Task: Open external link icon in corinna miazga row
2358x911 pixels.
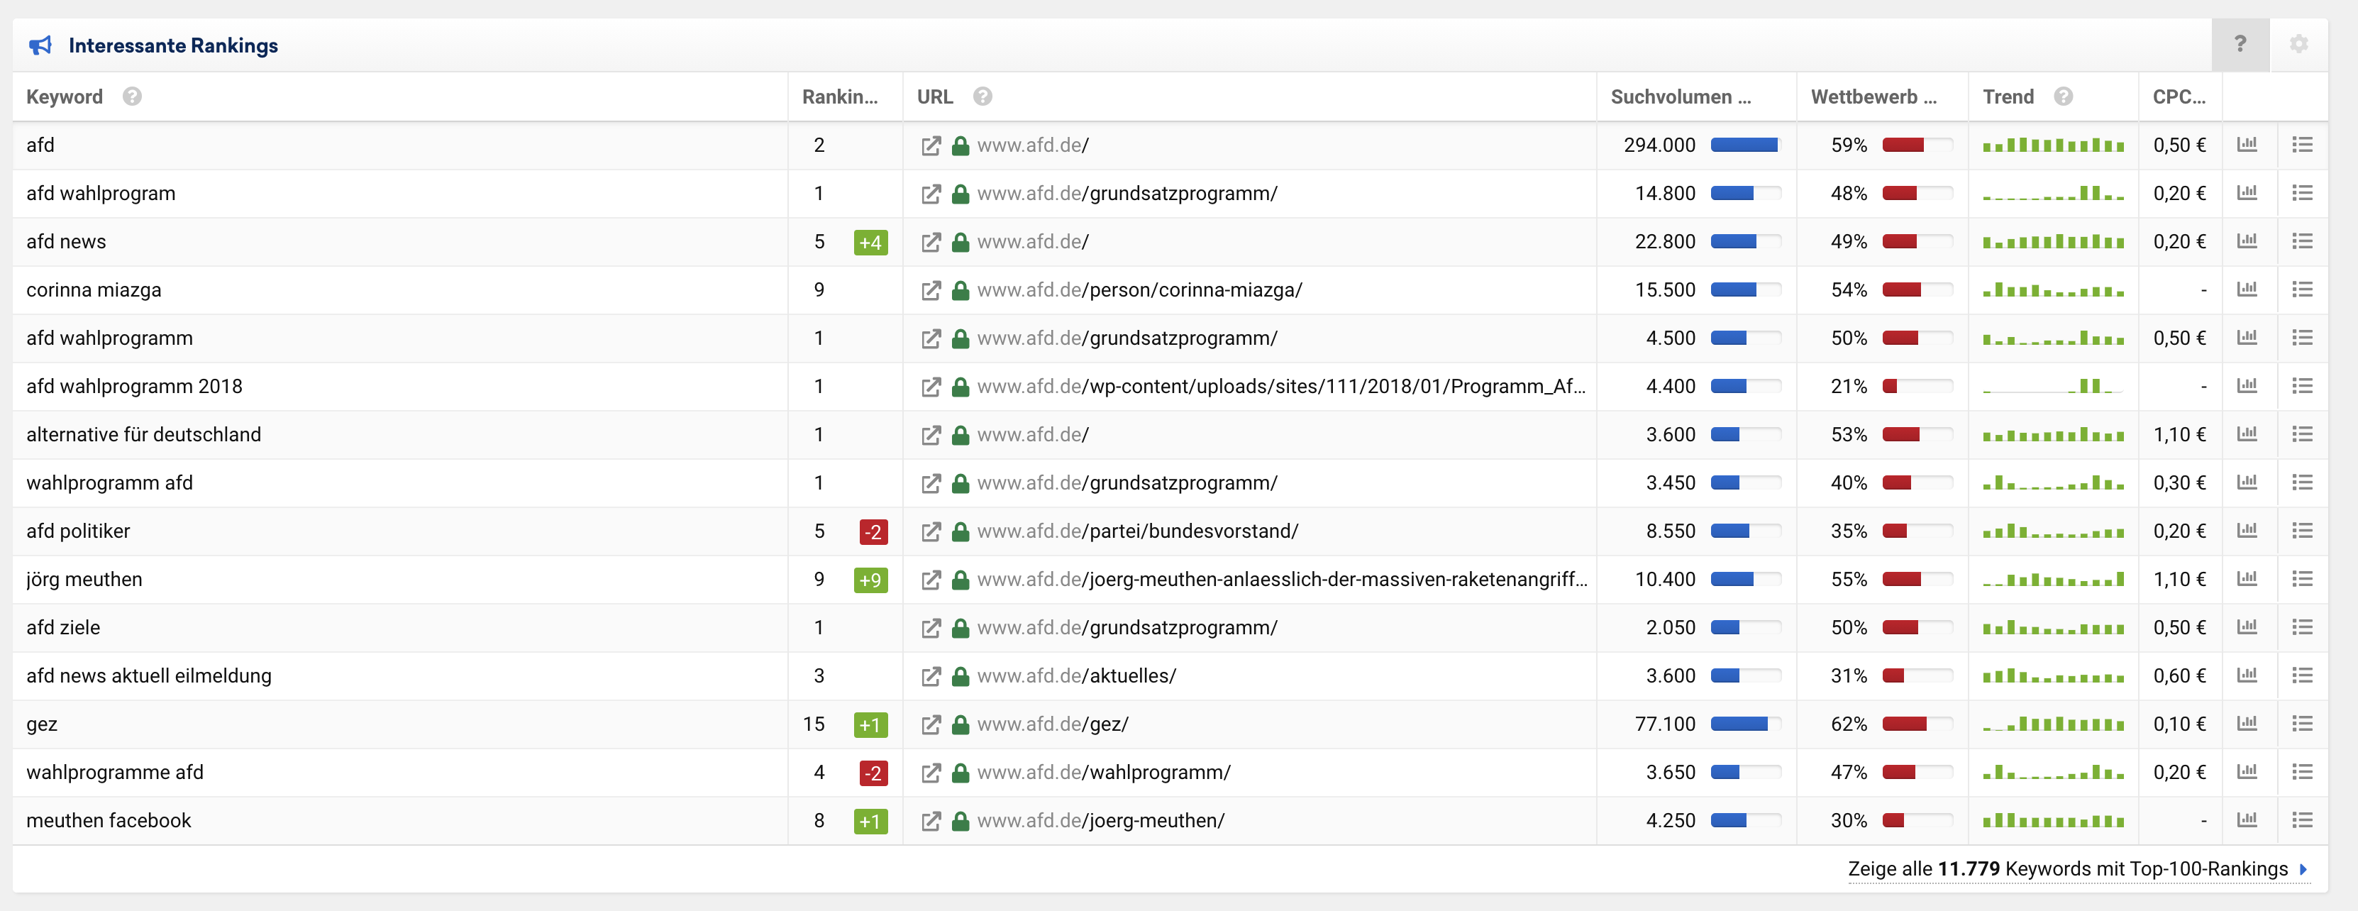Action: point(931,290)
